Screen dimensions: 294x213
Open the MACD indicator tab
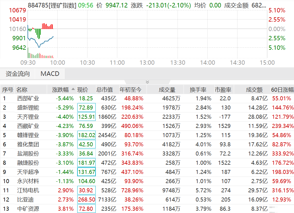click(50, 74)
